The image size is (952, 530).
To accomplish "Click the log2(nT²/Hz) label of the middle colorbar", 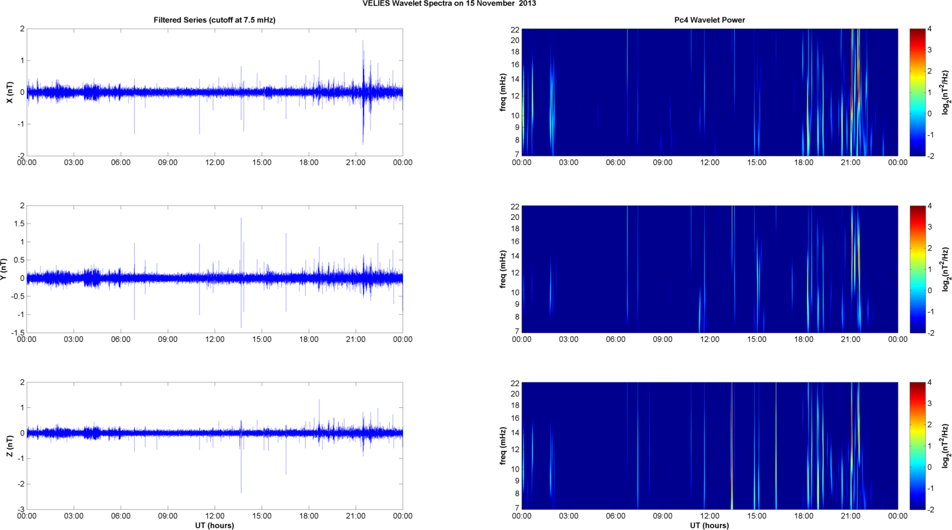I will (946, 269).
